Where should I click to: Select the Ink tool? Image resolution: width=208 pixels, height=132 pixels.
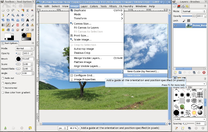tap(28, 25)
